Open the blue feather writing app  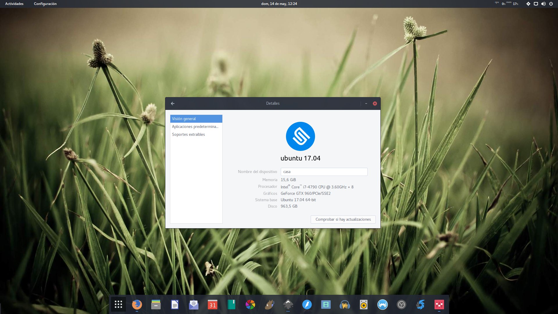(x=307, y=304)
